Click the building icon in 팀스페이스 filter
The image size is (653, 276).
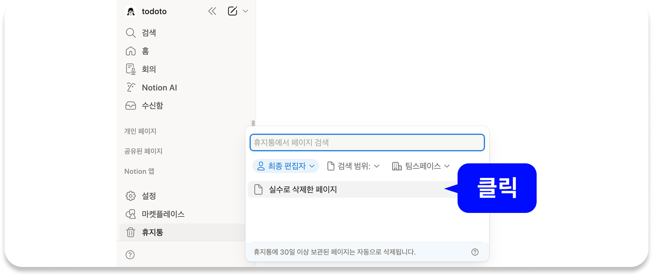coord(397,166)
